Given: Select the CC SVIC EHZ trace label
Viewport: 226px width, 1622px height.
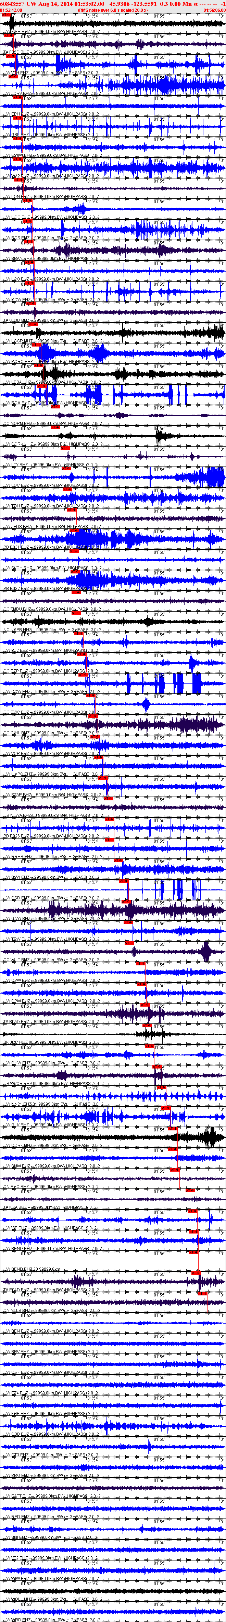Looking at the screenshot, I should [x=51, y=712].
